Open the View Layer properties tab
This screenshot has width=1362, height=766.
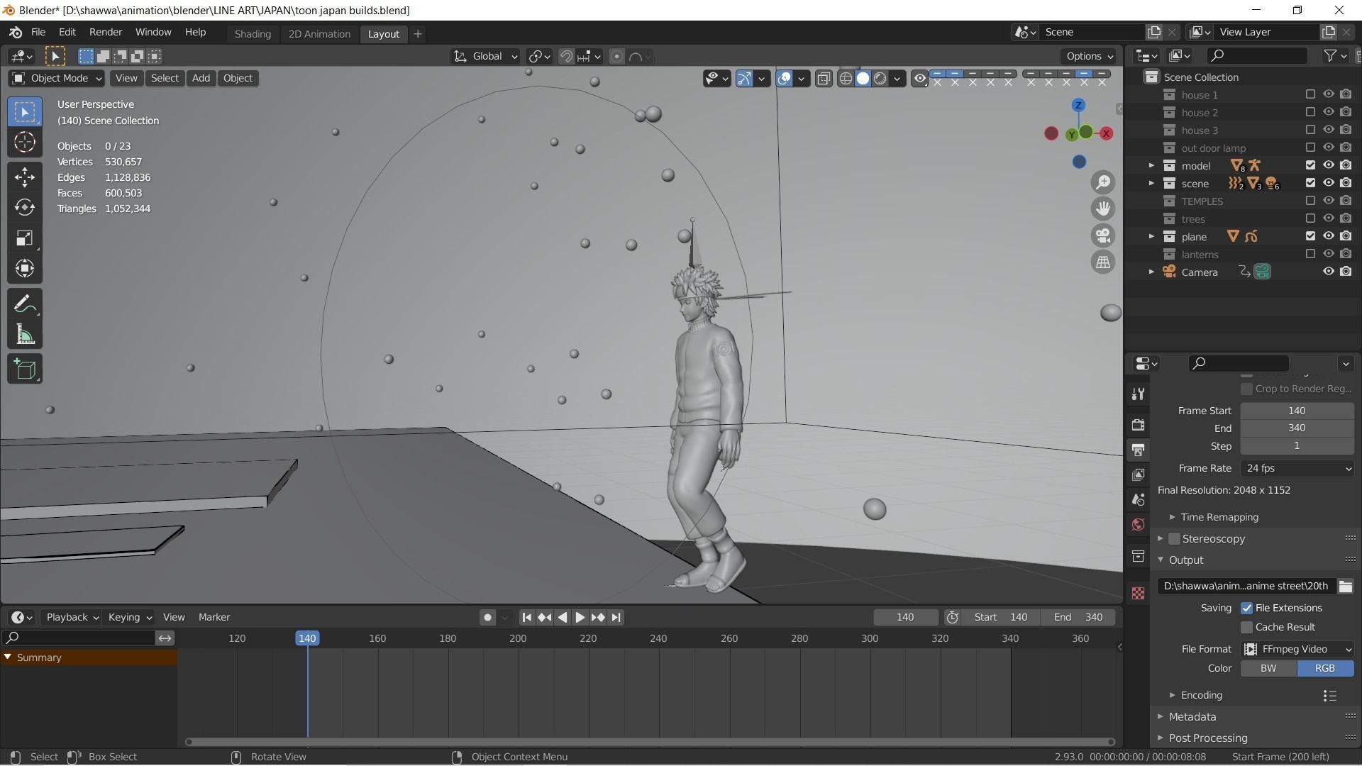point(1139,474)
